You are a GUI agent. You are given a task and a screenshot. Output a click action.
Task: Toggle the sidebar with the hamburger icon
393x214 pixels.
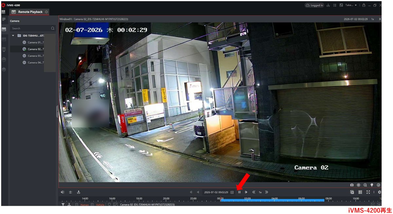4,19
